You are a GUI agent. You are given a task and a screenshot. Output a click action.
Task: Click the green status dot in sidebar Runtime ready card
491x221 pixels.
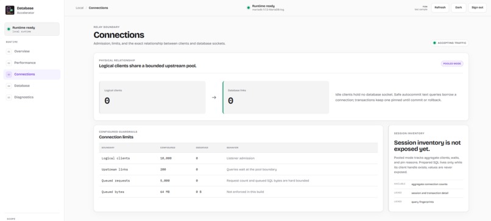coord(9,29)
